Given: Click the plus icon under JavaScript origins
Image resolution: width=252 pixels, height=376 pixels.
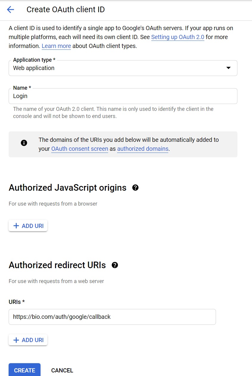Looking at the screenshot, I should (16, 226).
